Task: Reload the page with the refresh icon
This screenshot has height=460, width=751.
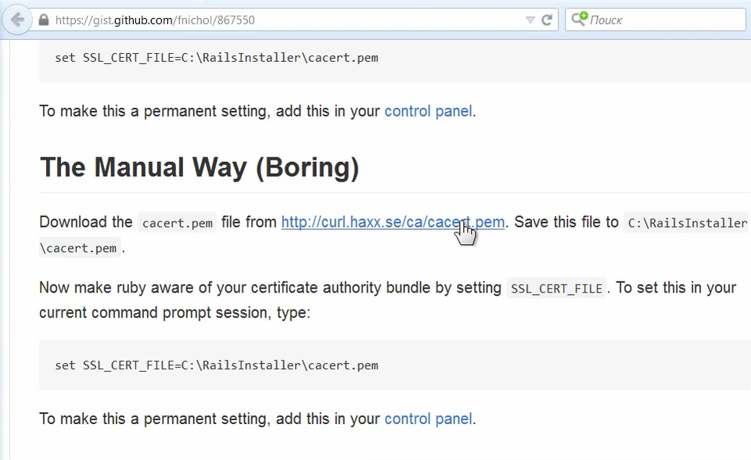Action: [x=548, y=20]
